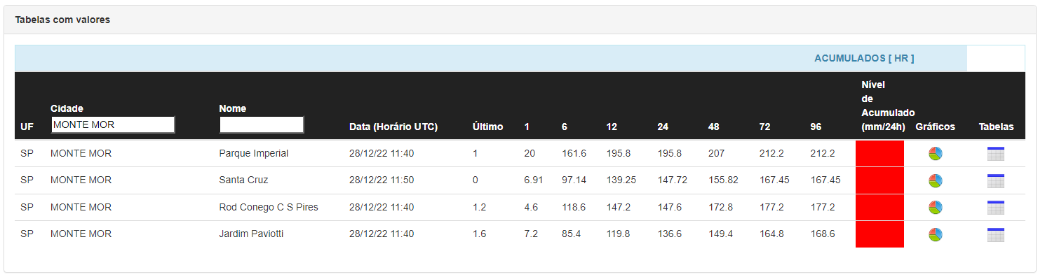Sort by the 6 hour column header
The image size is (1045, 279).
pos(565,127)
